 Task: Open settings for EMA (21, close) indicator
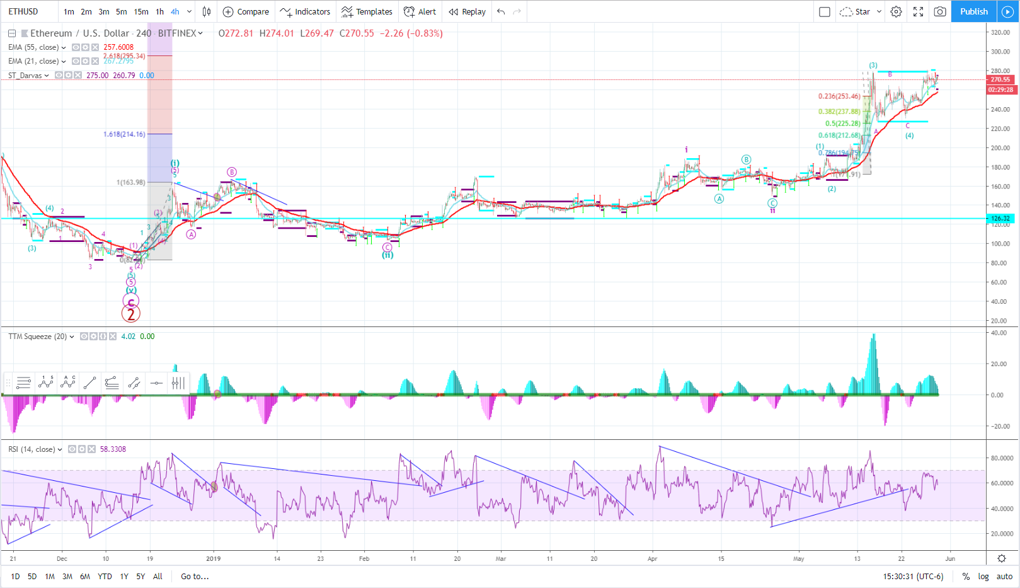[x=85, y=61]
